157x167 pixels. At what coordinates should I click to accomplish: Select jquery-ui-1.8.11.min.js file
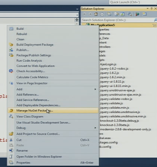[x=115, y=86]
